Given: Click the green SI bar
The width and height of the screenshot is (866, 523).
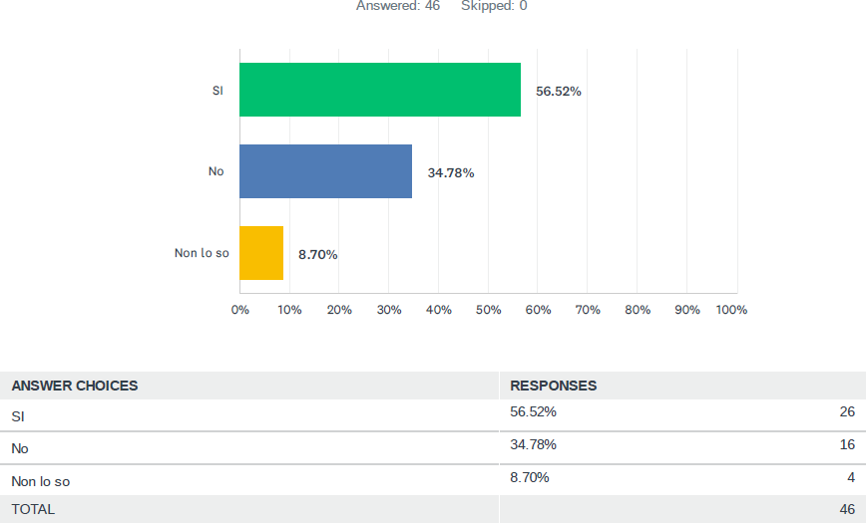Looking at the screenshot, I should pyautogui.click(x=380, y=90).
